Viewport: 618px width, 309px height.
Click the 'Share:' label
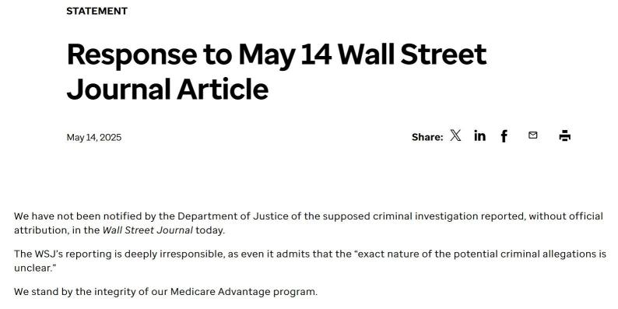pyautogui.click(x=427, y=137)
